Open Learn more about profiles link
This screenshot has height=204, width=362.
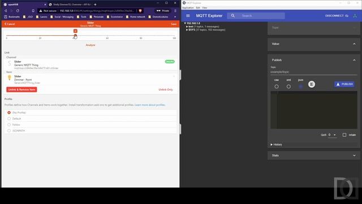point(150,105)
